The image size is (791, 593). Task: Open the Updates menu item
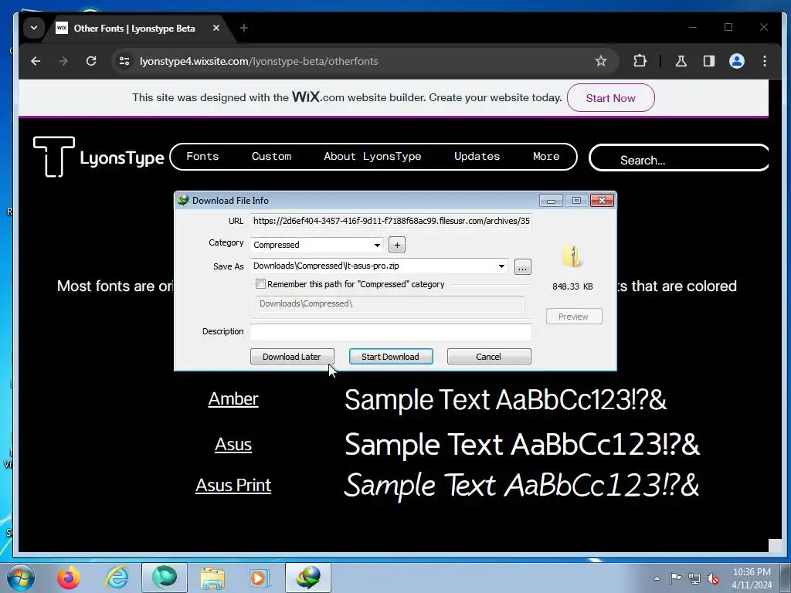tap(477, 156)
